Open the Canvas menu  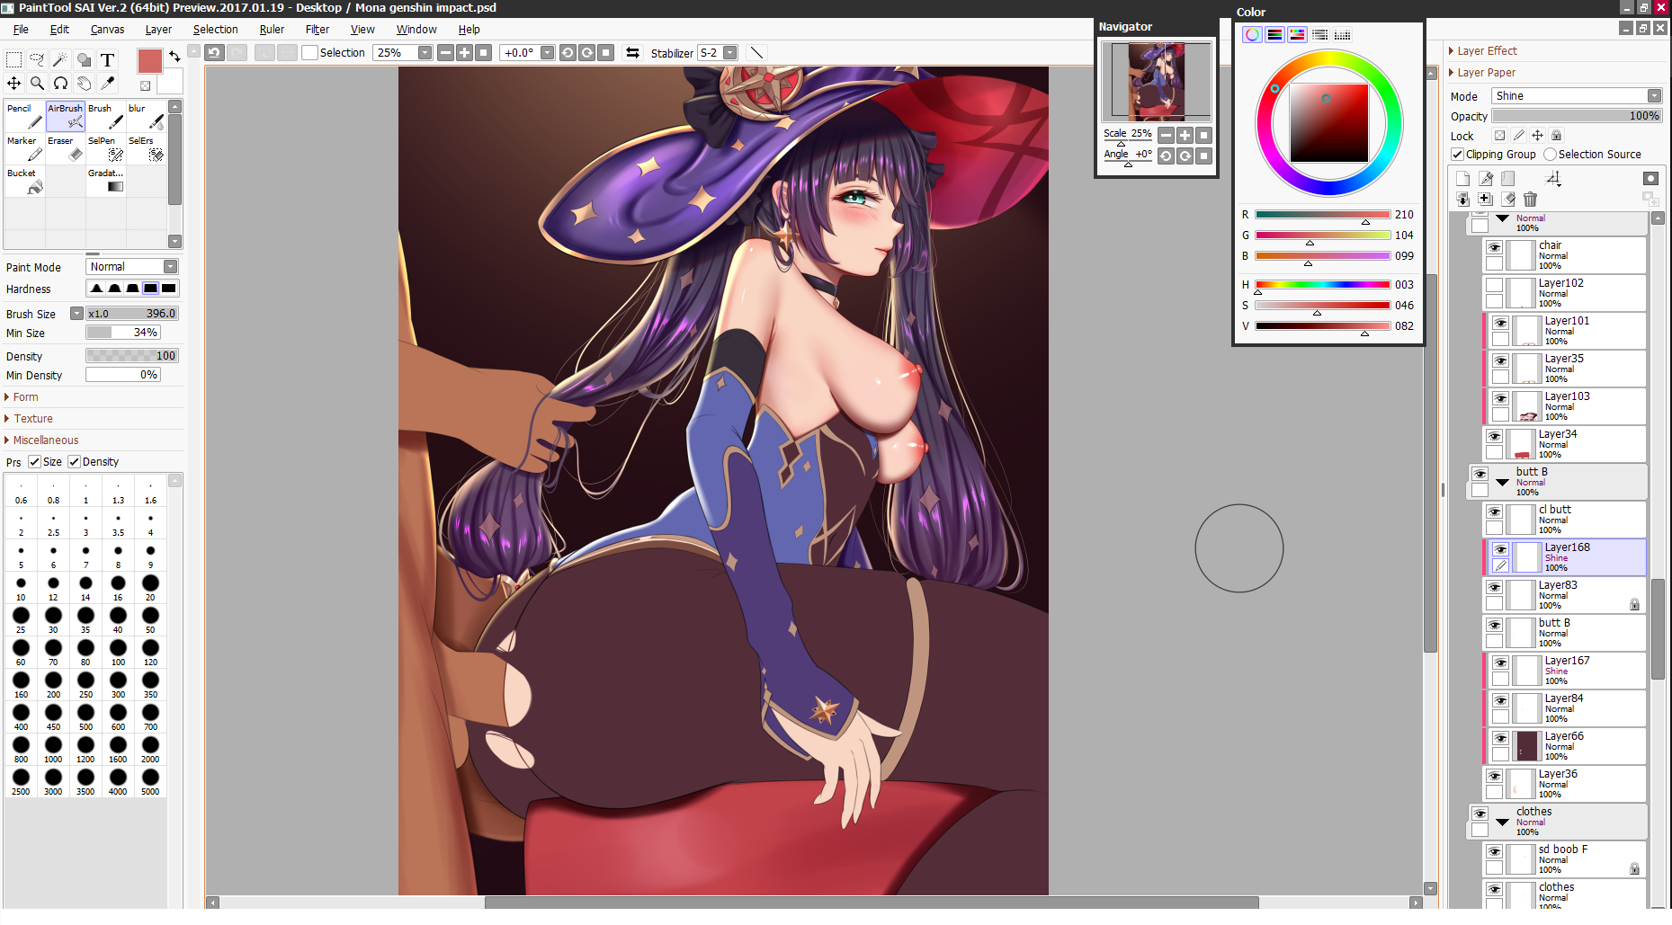[x=107, y=29]
